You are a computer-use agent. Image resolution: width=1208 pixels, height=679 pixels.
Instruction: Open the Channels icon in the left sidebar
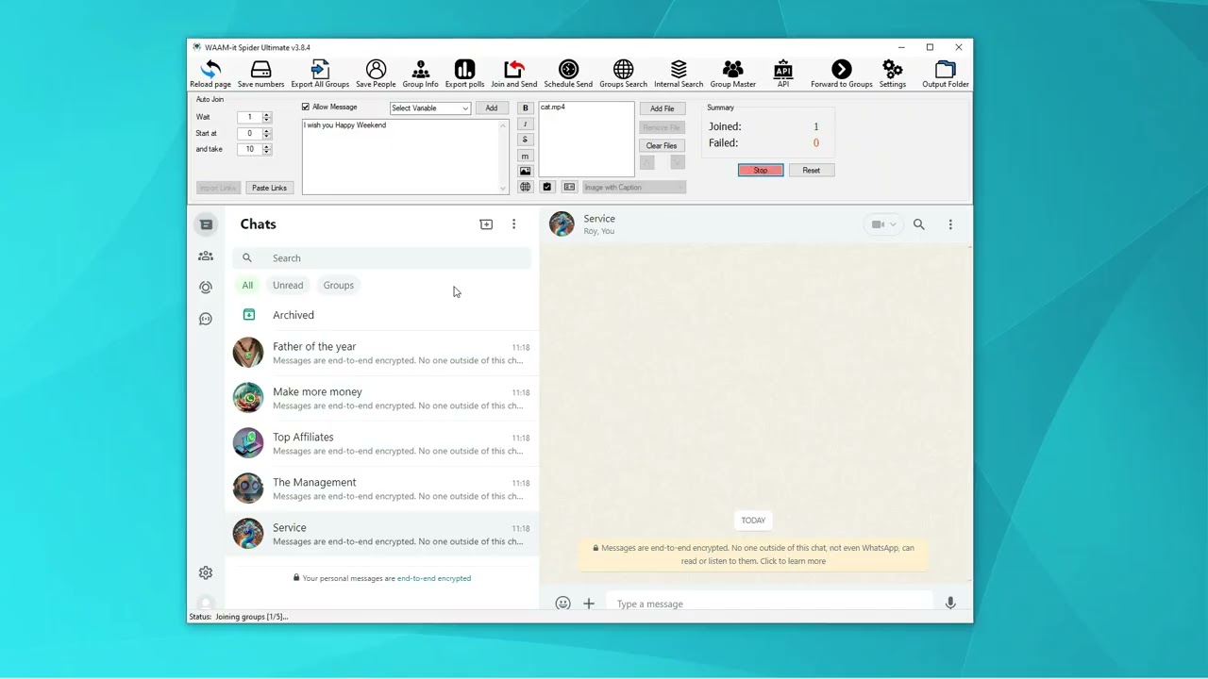(206, 319)
